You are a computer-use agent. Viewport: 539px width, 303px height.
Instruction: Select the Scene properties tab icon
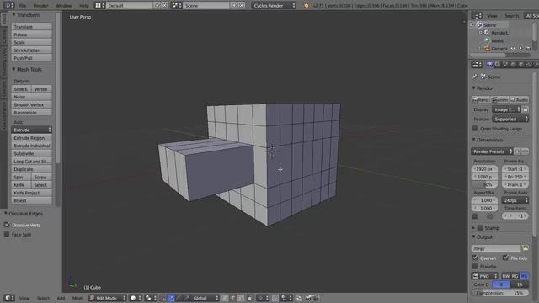505,64
